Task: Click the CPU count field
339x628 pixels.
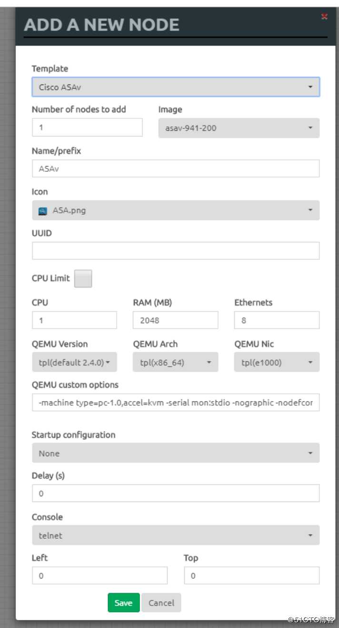Action: pyautogui.click(x=74, y=320)
